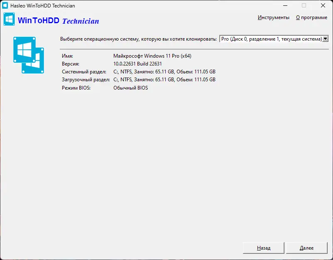
Task: Open the Инструменты menu
Action: click(273, 17)
